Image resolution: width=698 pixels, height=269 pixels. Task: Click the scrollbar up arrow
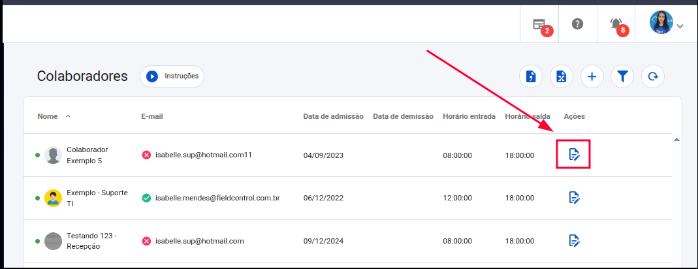676,140
